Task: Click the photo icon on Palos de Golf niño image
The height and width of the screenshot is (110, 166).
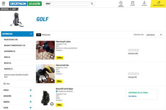Action: click(52, 80)
